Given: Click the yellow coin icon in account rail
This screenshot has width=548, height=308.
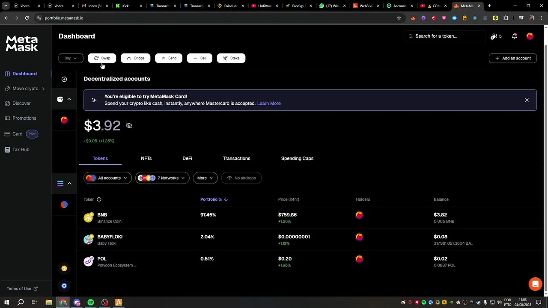Looking at the screenshot, I should pos(64,268).
